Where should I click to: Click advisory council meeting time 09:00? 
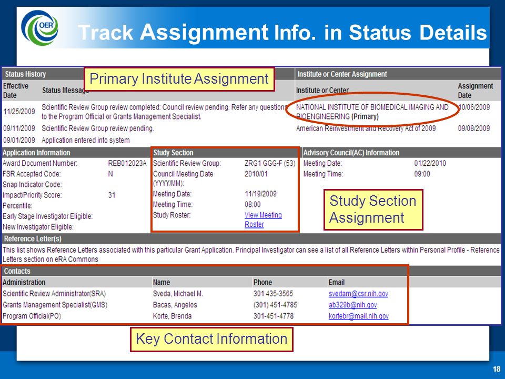click(x=422, y=174)
